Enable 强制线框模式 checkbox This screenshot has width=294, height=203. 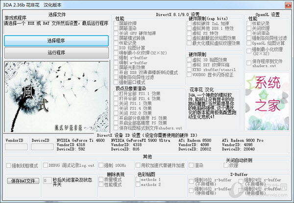click(8, 165)
